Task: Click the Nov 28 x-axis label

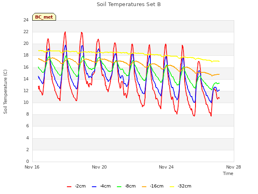Action: click(233, 167)
